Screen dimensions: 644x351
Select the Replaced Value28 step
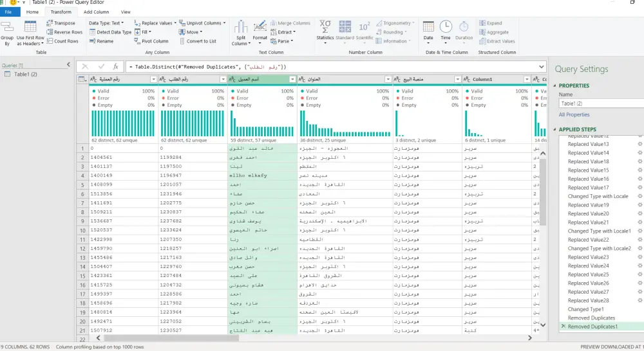pos(588,301)
